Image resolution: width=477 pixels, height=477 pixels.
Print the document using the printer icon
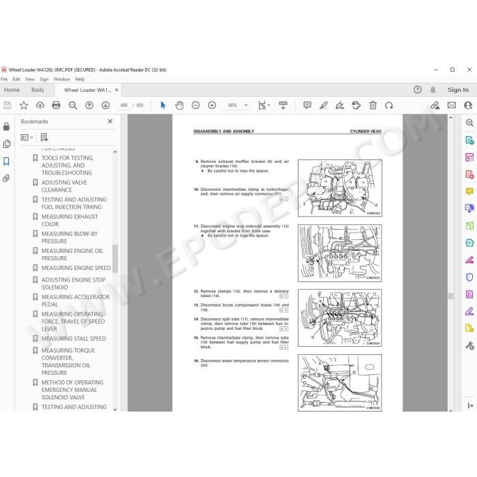[57, 105]
